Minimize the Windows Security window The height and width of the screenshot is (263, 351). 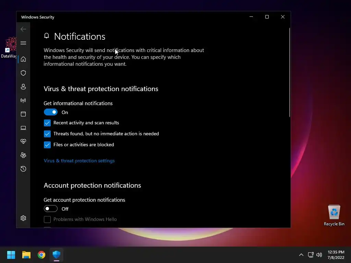coord(251,17)
